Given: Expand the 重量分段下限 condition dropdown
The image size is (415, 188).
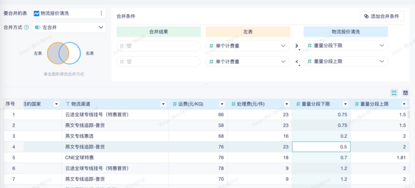Looking at the screenshot, I should 346,45.
